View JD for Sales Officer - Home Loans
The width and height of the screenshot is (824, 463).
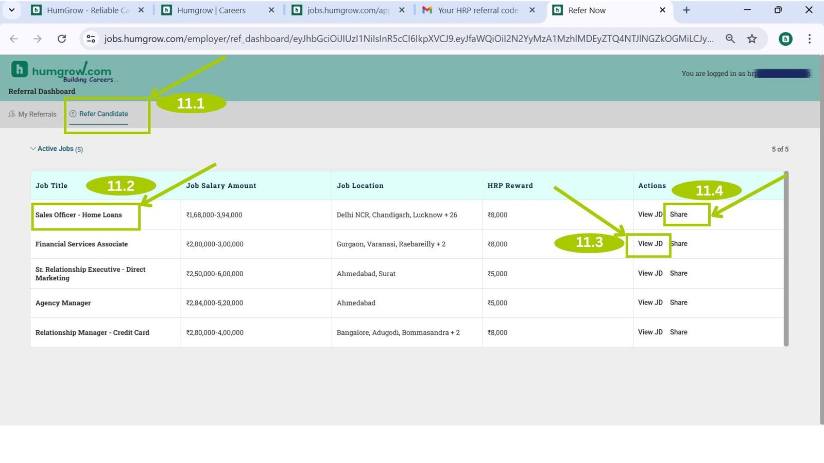click(650, 215)
